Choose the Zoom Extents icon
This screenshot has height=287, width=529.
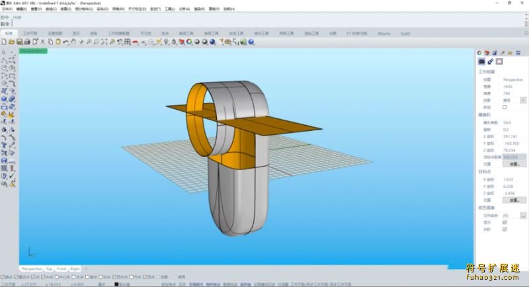tap(104, 42)
